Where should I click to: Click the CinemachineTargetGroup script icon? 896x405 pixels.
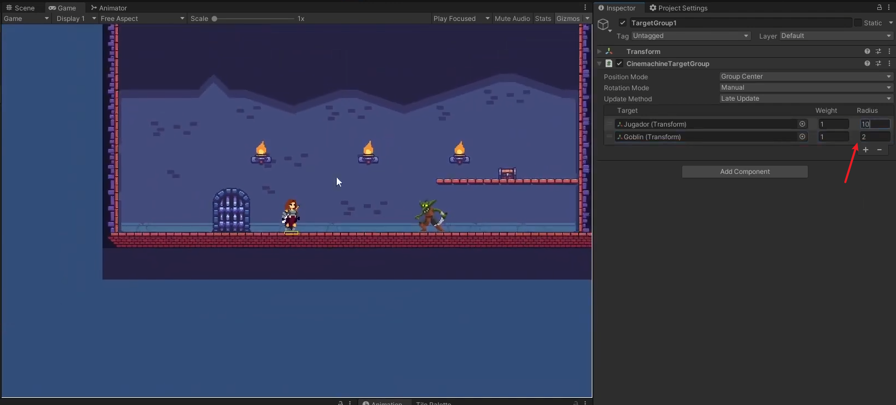[x=609, y=63]
